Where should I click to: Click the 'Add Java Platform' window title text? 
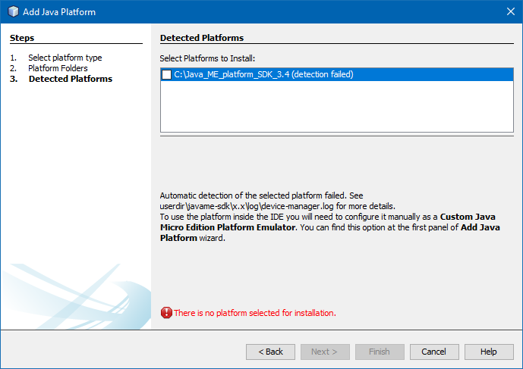pyautogui.click(x=61, y=12)
